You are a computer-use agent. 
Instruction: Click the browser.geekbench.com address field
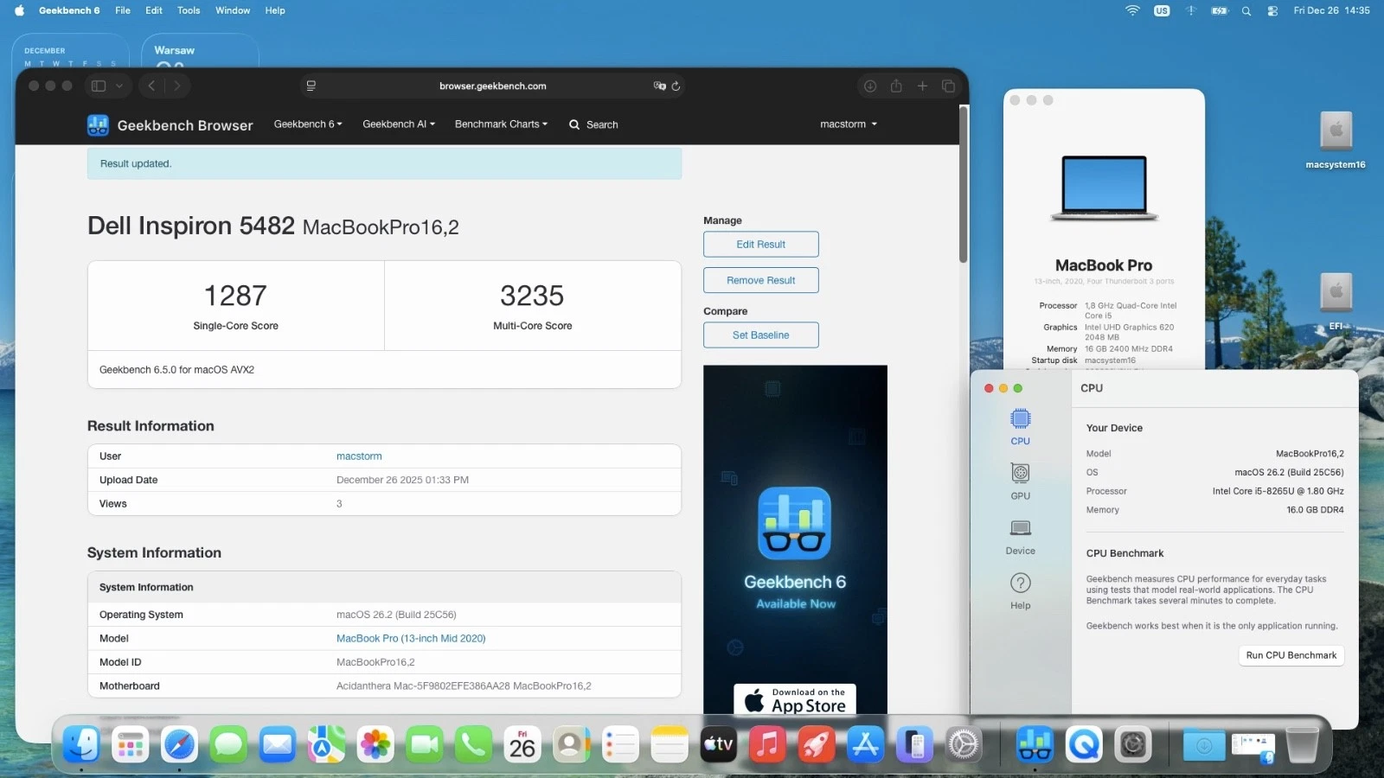[492, 86]
